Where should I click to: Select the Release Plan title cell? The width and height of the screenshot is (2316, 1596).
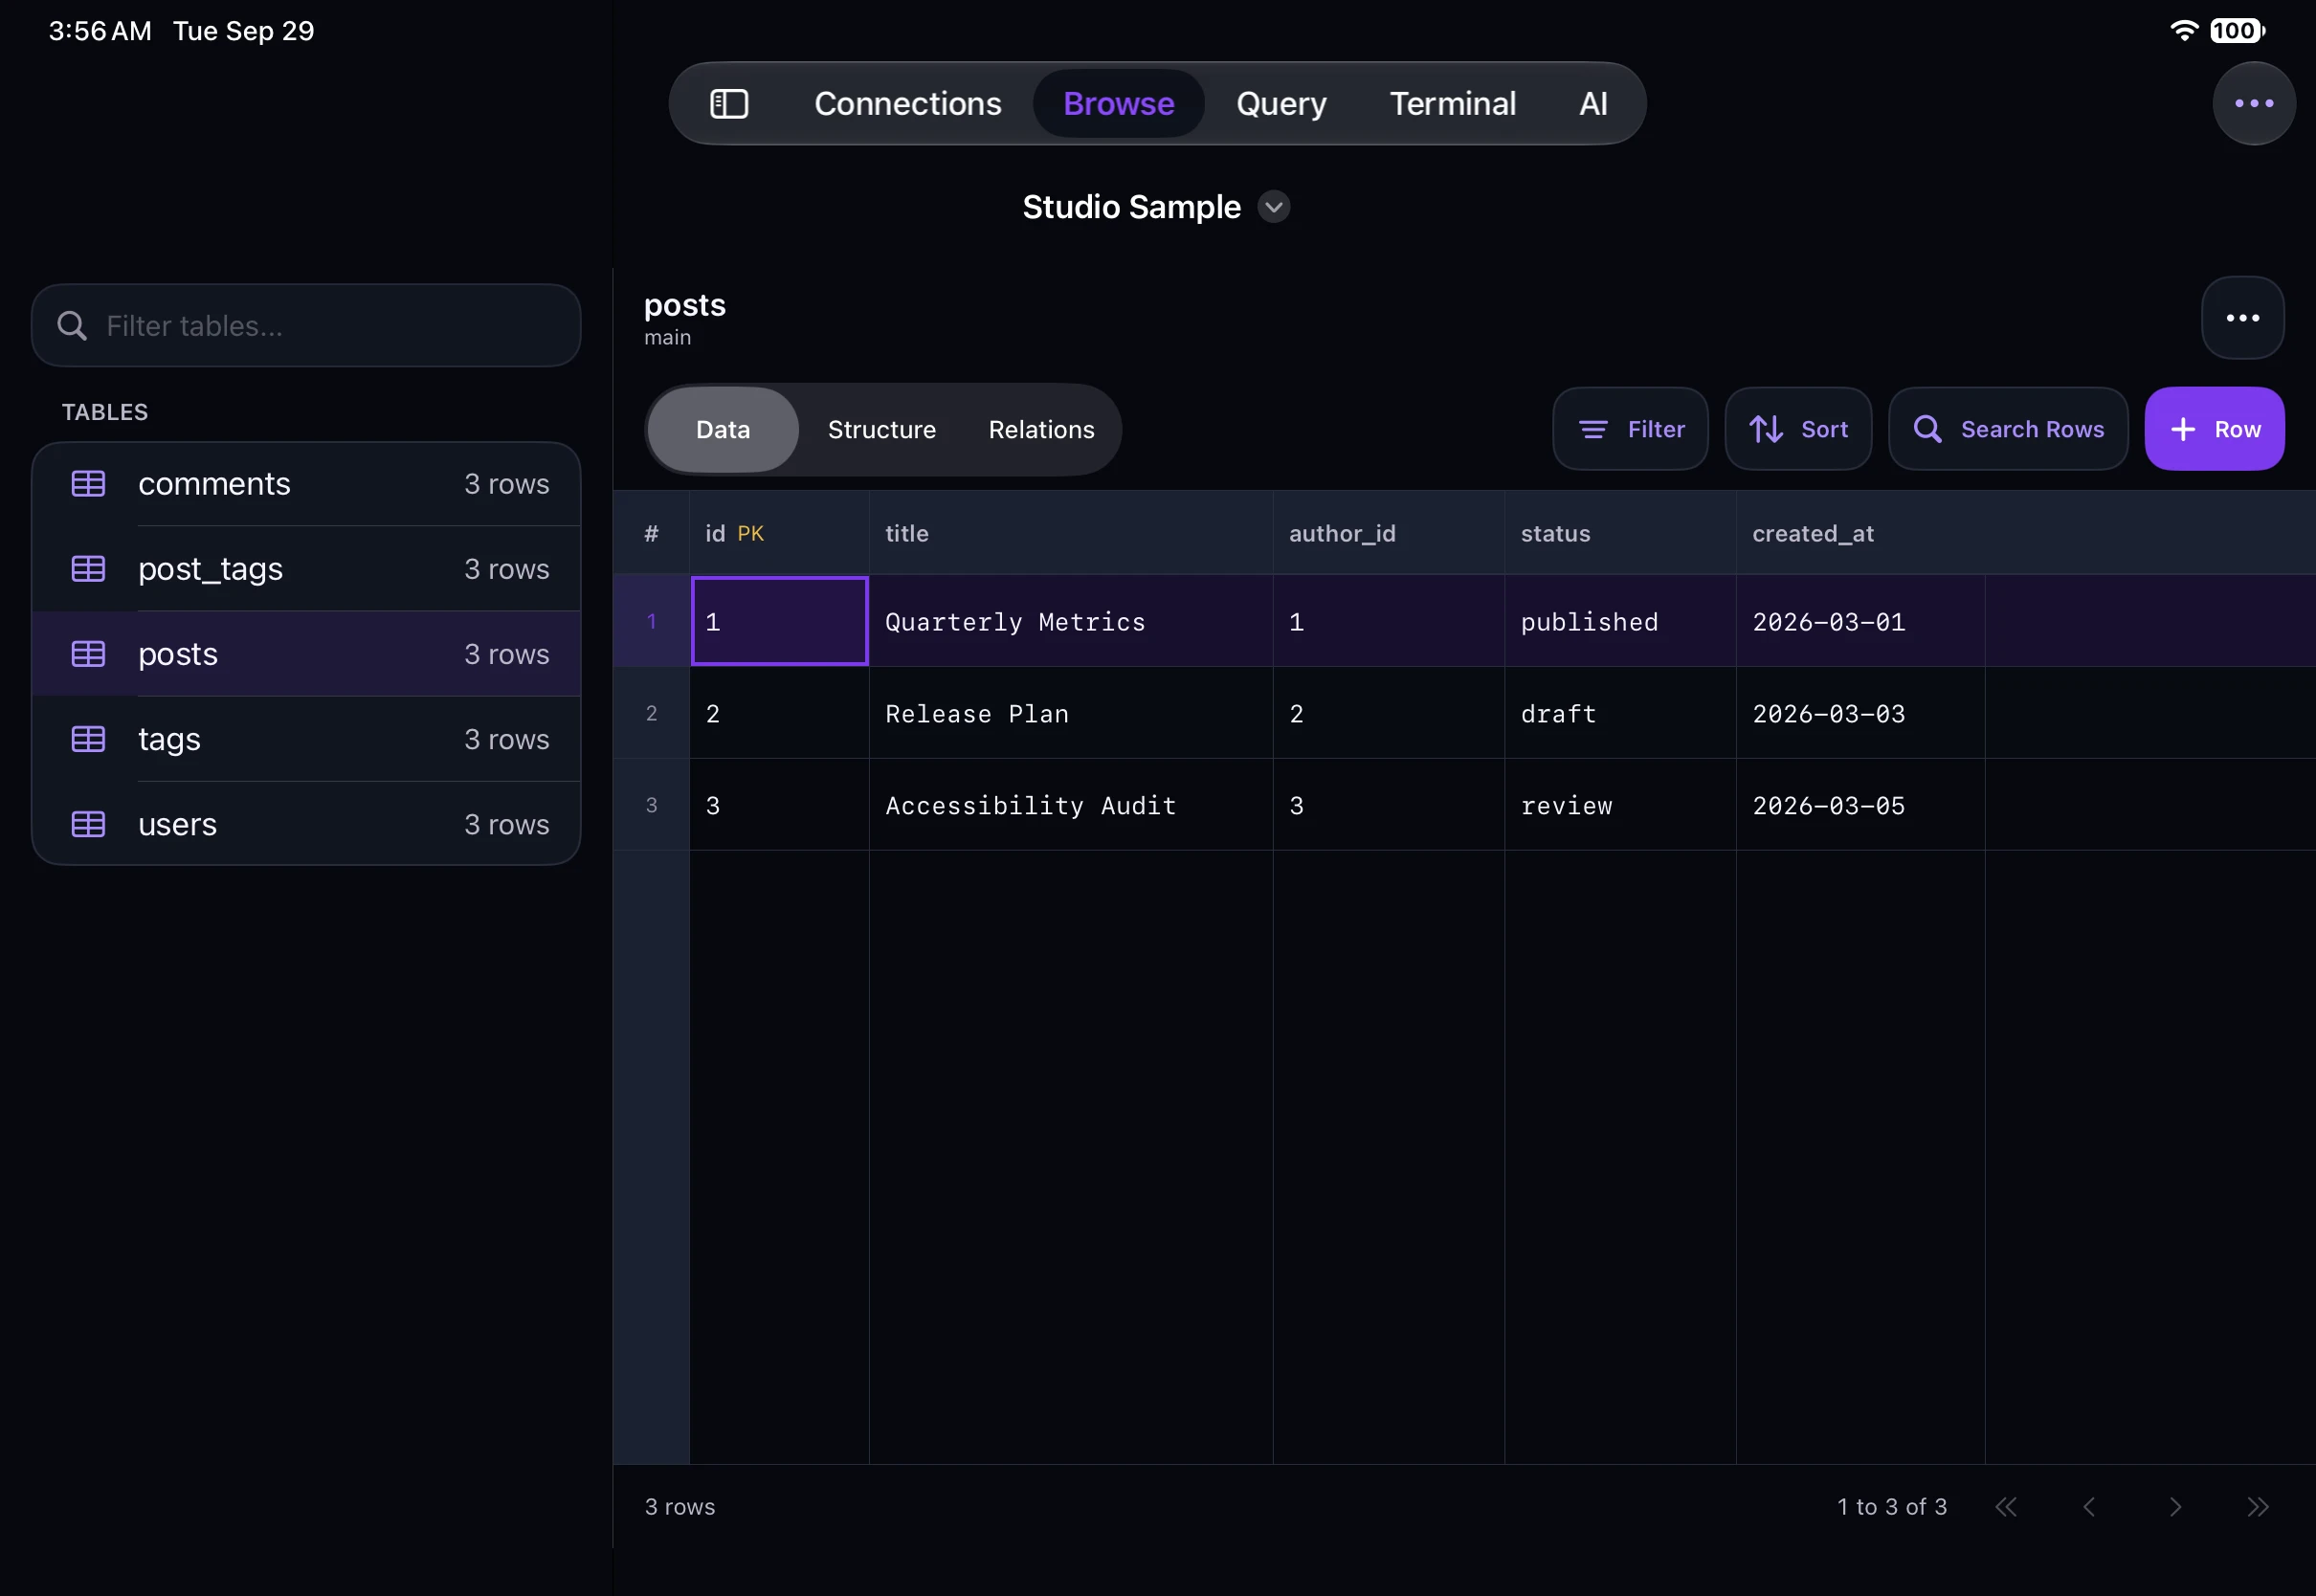point(1071,714)
